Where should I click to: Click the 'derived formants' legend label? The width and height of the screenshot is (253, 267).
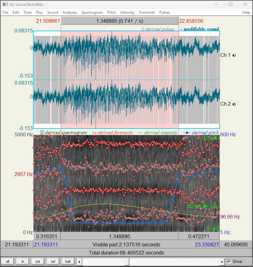(x=113, y=133)
